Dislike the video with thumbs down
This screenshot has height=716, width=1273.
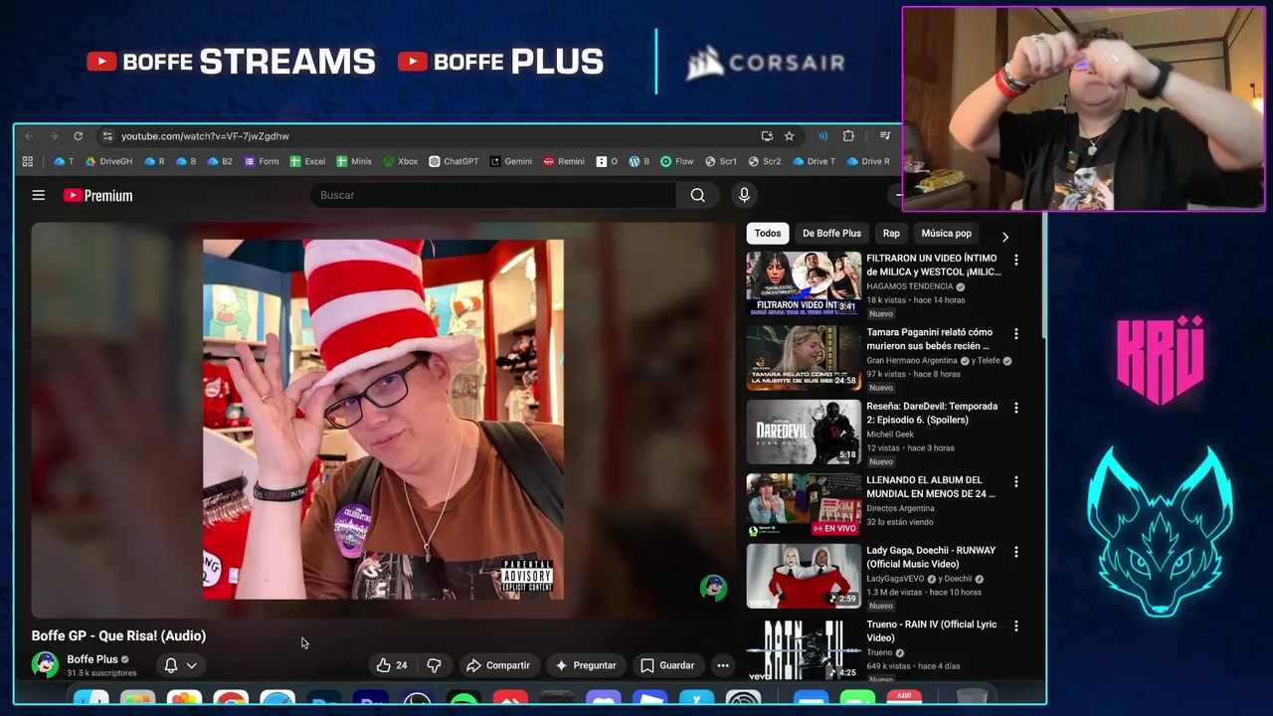coord(434,665)
